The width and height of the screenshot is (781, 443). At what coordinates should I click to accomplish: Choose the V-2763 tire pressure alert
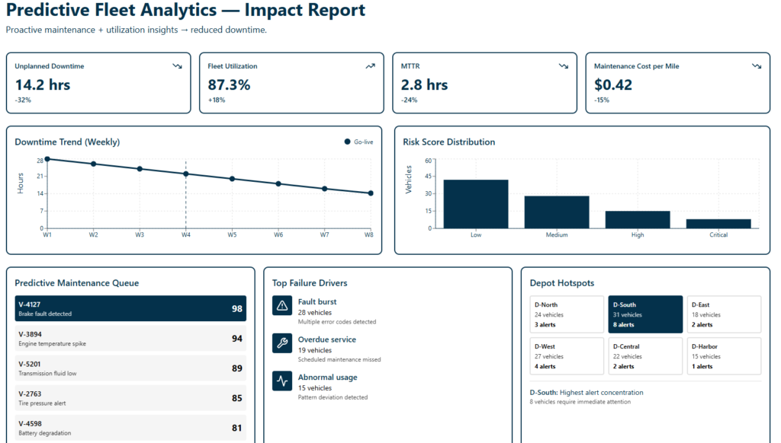(x=130, y=398)
